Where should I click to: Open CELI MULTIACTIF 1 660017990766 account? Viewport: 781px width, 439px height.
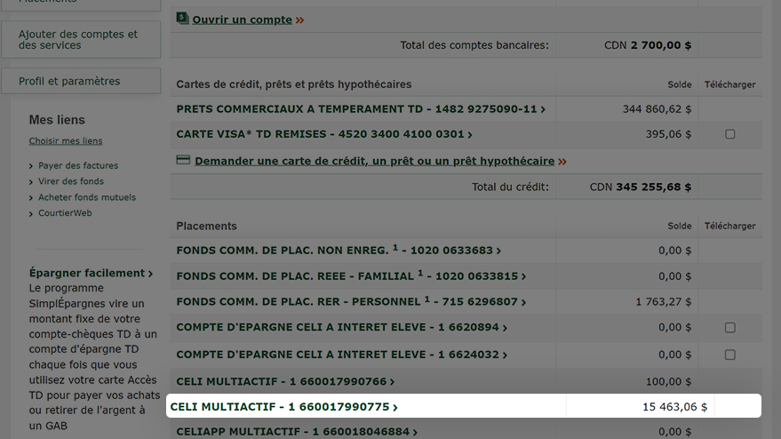click(285, 382)
